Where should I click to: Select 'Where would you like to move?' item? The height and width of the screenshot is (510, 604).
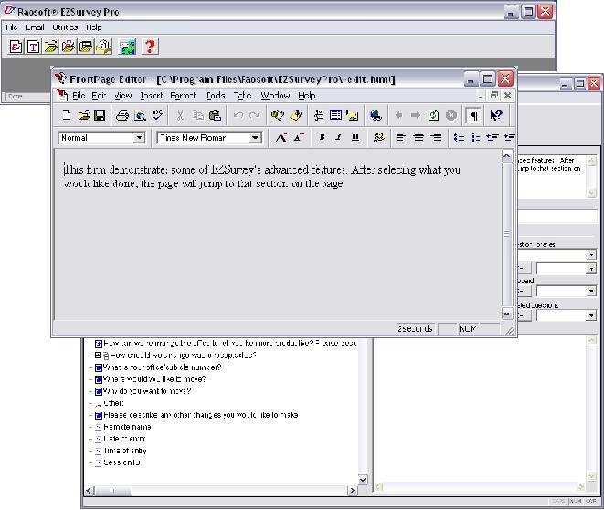[154, 379]
